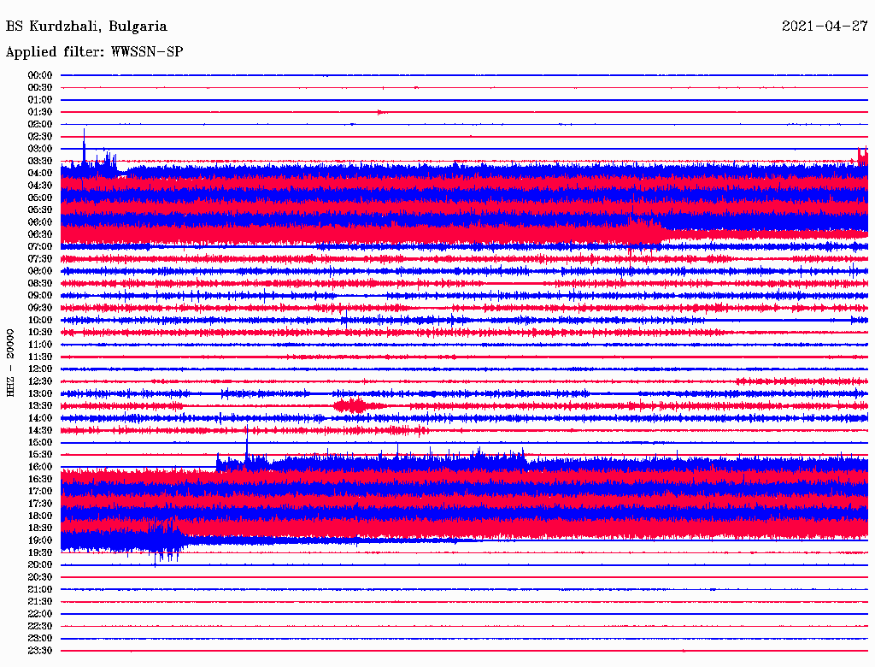Click the 03:00 time label
875x667 pixels.
point(40,149)
